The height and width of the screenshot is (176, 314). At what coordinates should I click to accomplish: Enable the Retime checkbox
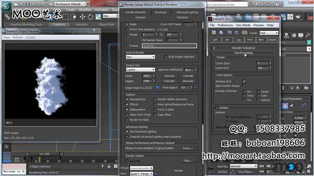pos(217,108)
